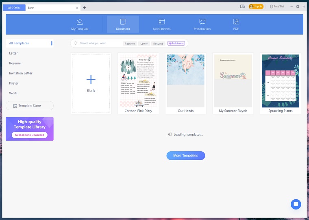Start the Free Trial
Screen dimensions: 309x220
(x=277, y=7)
